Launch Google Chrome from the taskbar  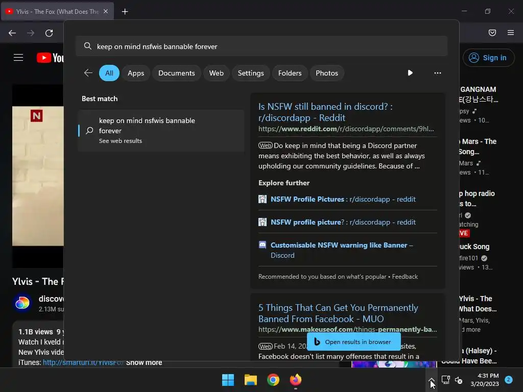(x=273, y=380)
